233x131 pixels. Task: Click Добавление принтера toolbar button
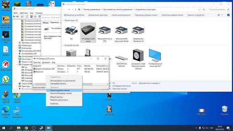click(x=98, y=15)
